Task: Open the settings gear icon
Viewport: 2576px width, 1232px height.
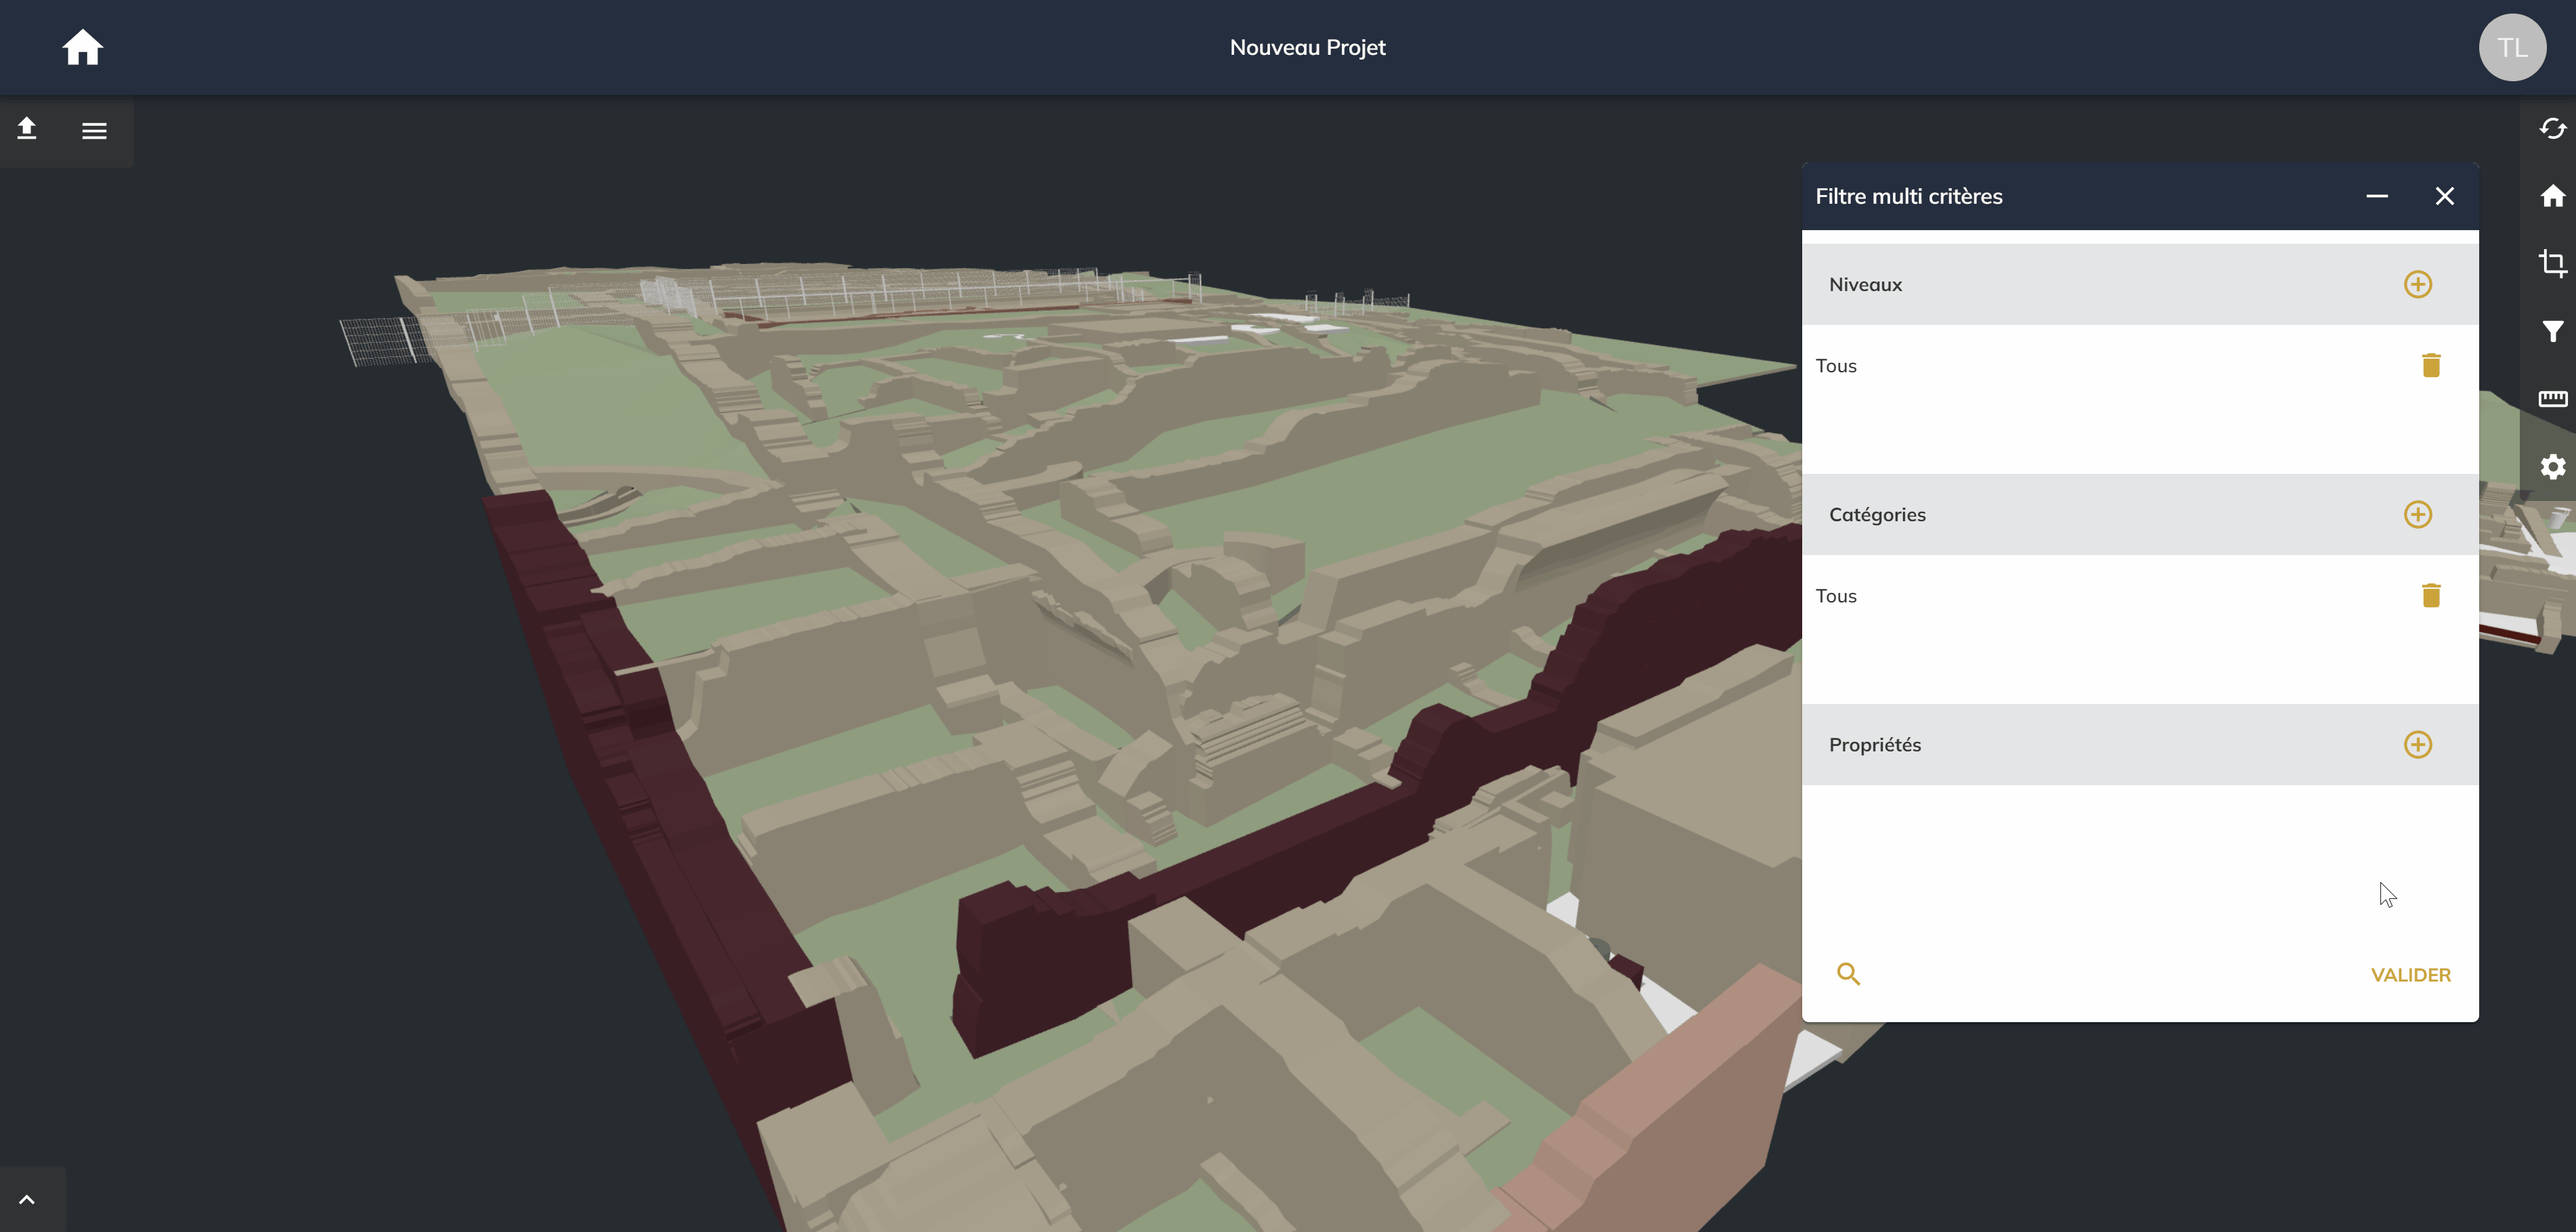Action: coord(2552,467)
